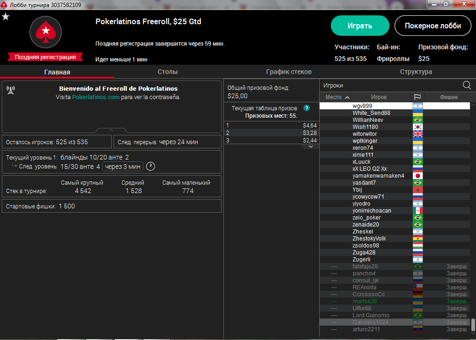Viewport: 476px width, 340px height.
Task: Toggle the 'через 3 мин' time display
Action: (123, 167)
